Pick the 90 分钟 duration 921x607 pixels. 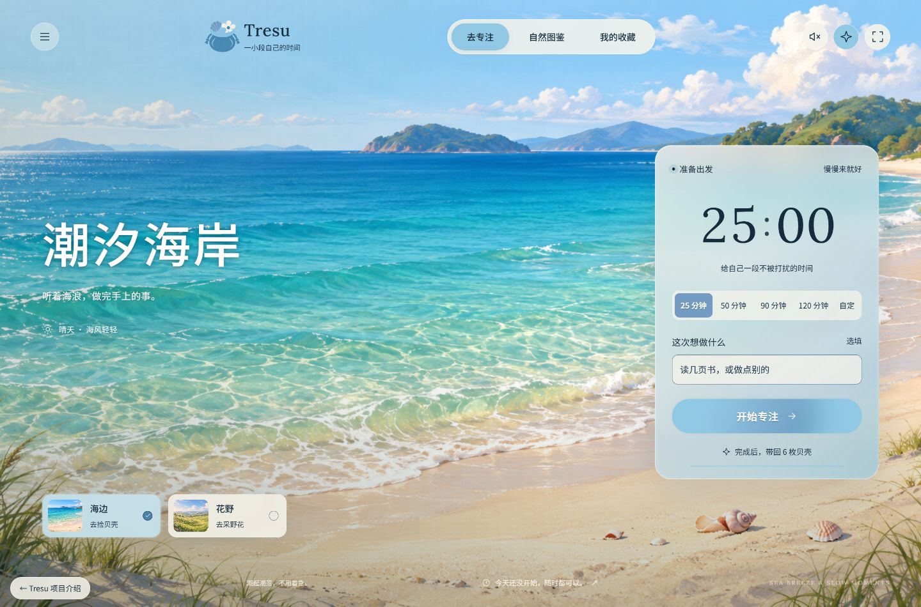coord(773,305)
